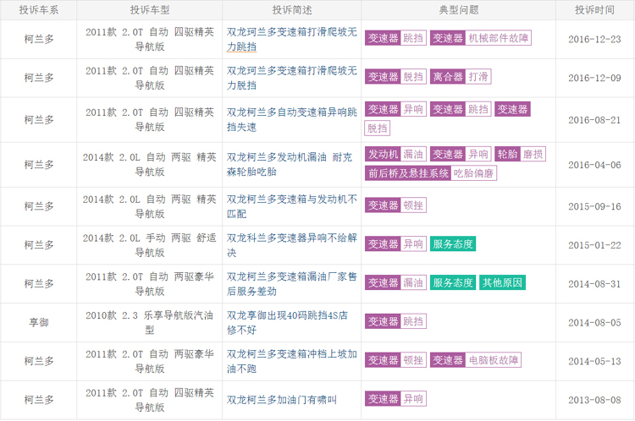Viewport: 635px width, 421px height.
Task: Select the date 2014-05-13
Action: (x=594, y=362)
